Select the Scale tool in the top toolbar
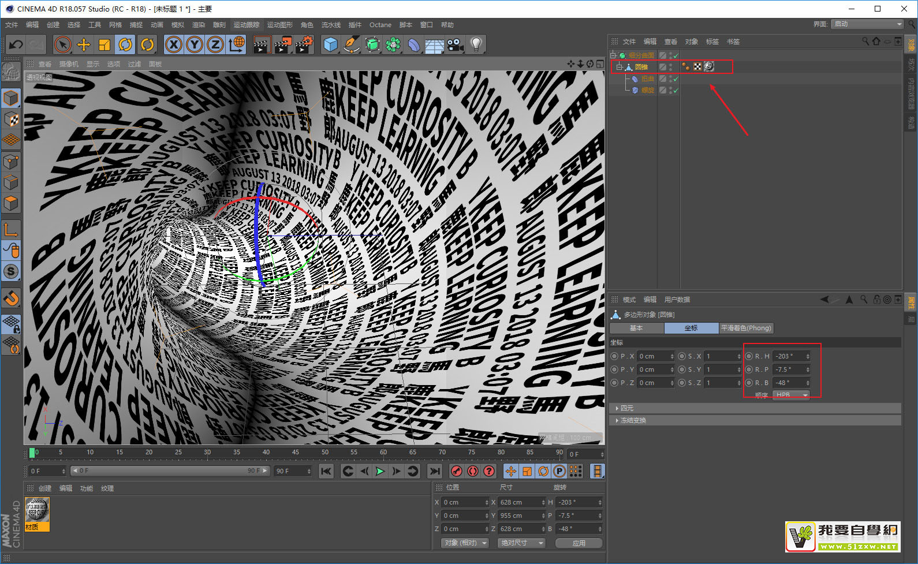The width and height of the screenshot is (918, 564). (x=105, y=44)
